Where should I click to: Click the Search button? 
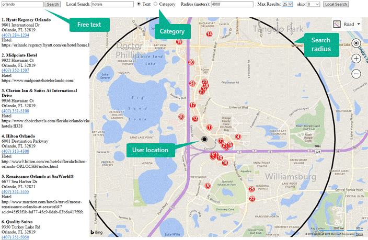pyautogui.click(x=53, y=4)
